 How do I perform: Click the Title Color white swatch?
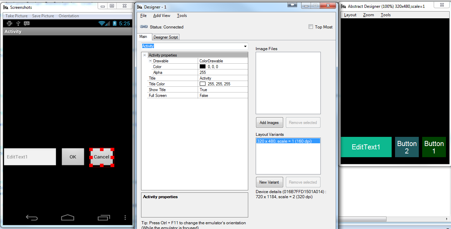click(202, 84)
